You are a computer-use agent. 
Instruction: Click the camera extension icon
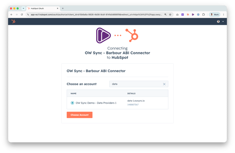177,14
